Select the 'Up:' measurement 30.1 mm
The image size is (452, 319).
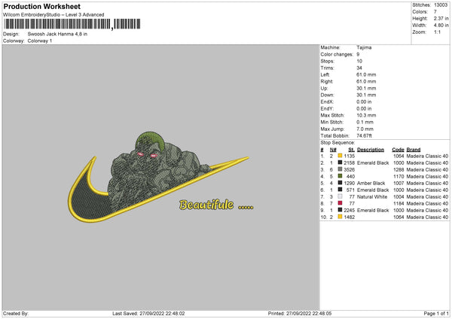tap(366, 88)
